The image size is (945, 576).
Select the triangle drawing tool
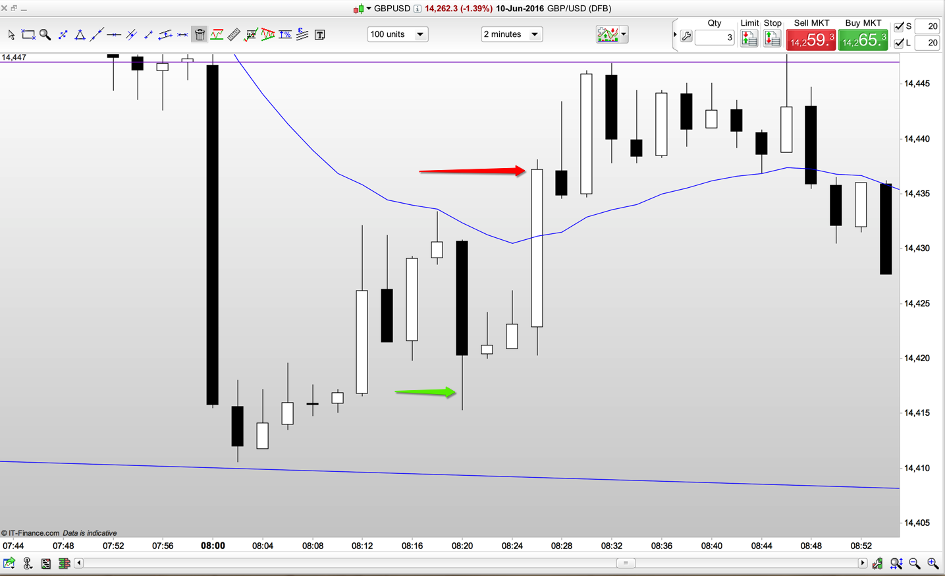(x=80, y=34)
